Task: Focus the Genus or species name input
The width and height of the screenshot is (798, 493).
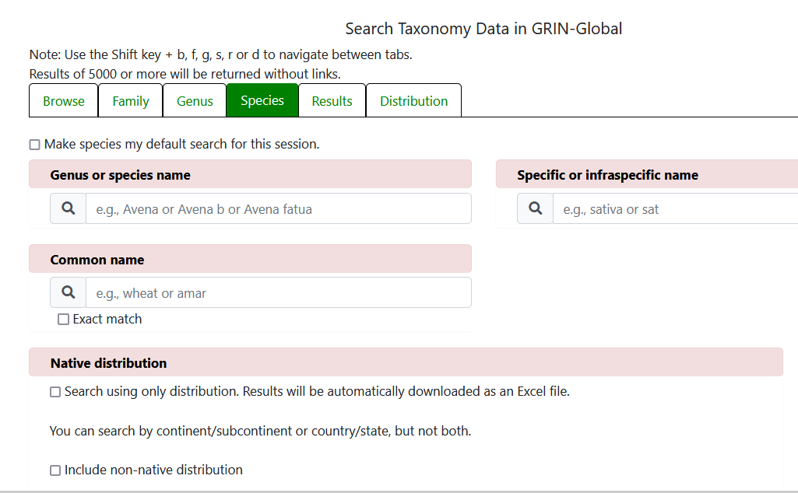Action: [279, 208]
